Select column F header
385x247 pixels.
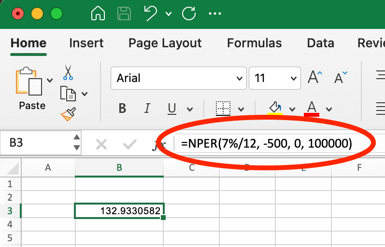tap(359, 168)
